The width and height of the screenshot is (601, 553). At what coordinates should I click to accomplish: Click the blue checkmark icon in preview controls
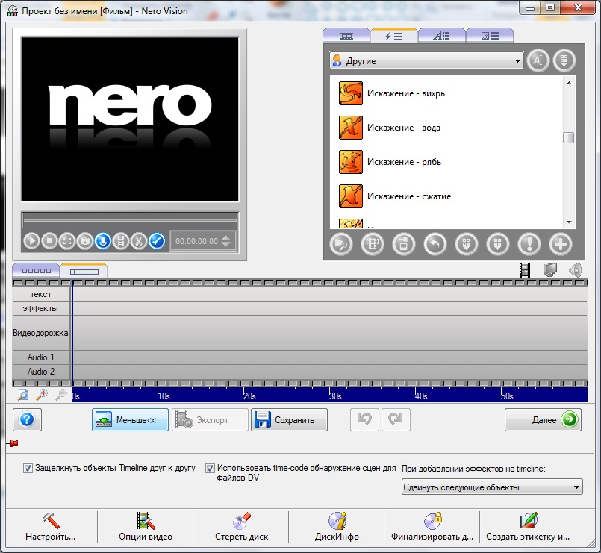click(157, 241)
